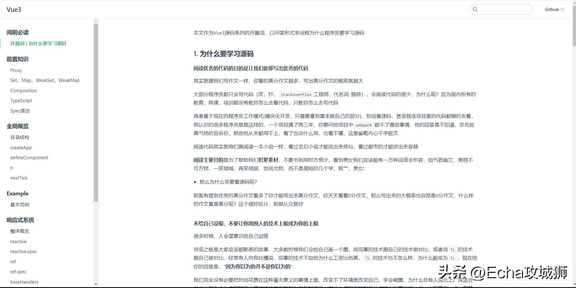
Task: Select defineComponent in the sidebar
Action: [x=29, y=157]
